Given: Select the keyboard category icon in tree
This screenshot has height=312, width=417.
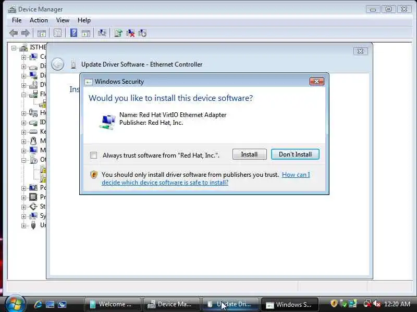Looking at the screenshot, I should [33, 132].
